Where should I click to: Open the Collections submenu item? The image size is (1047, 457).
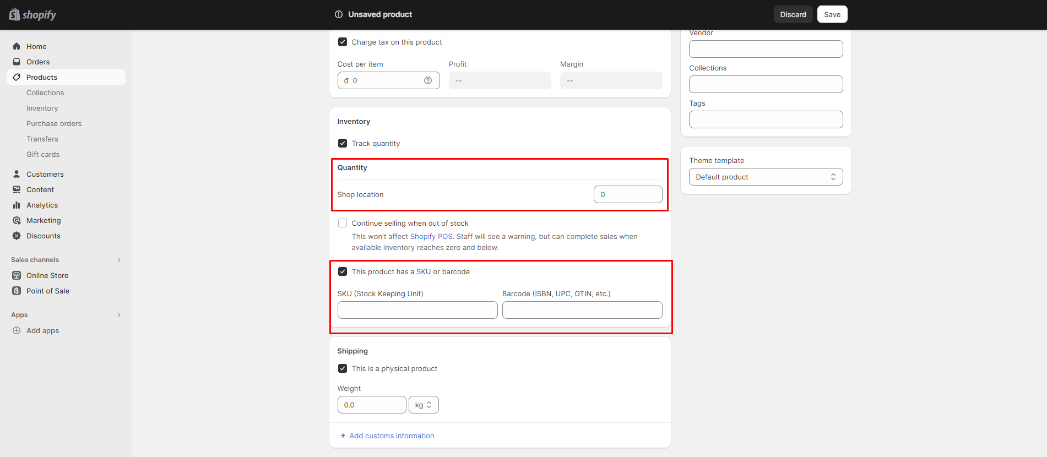pyautogui.click(x=45, y=93)
